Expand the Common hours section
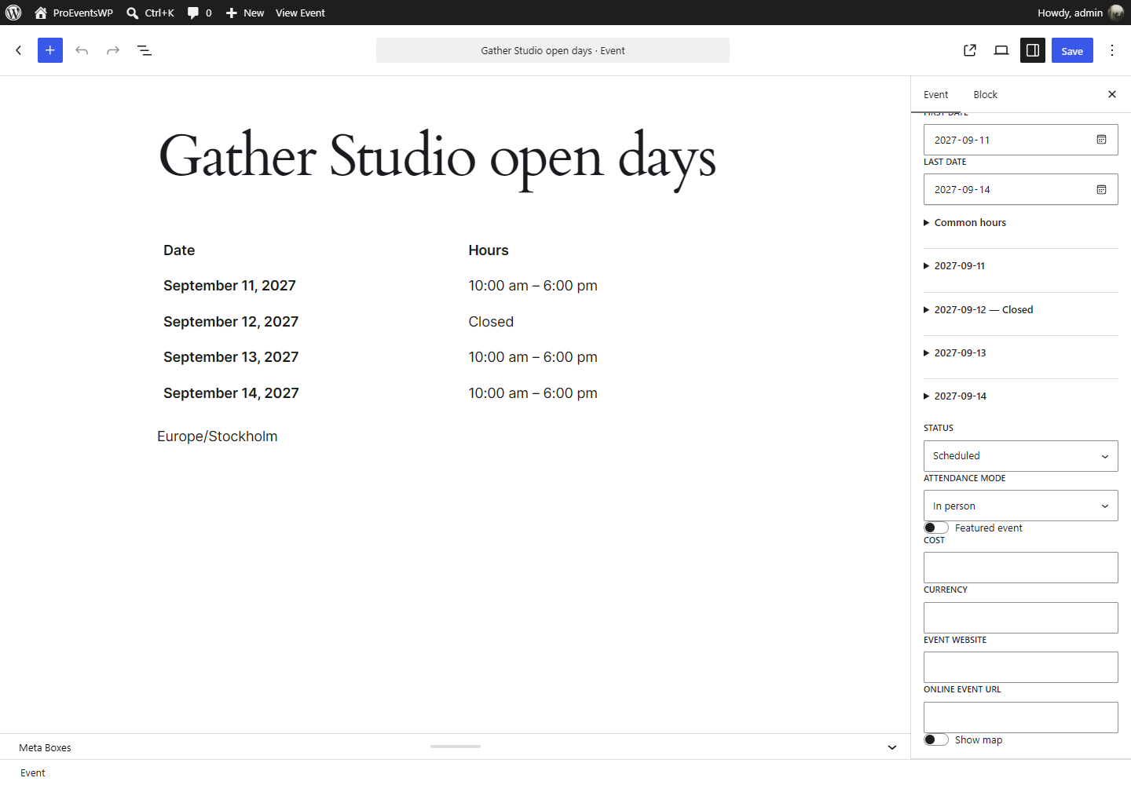Screen dimensions: 1131x785 click(x=1021, y=223)
